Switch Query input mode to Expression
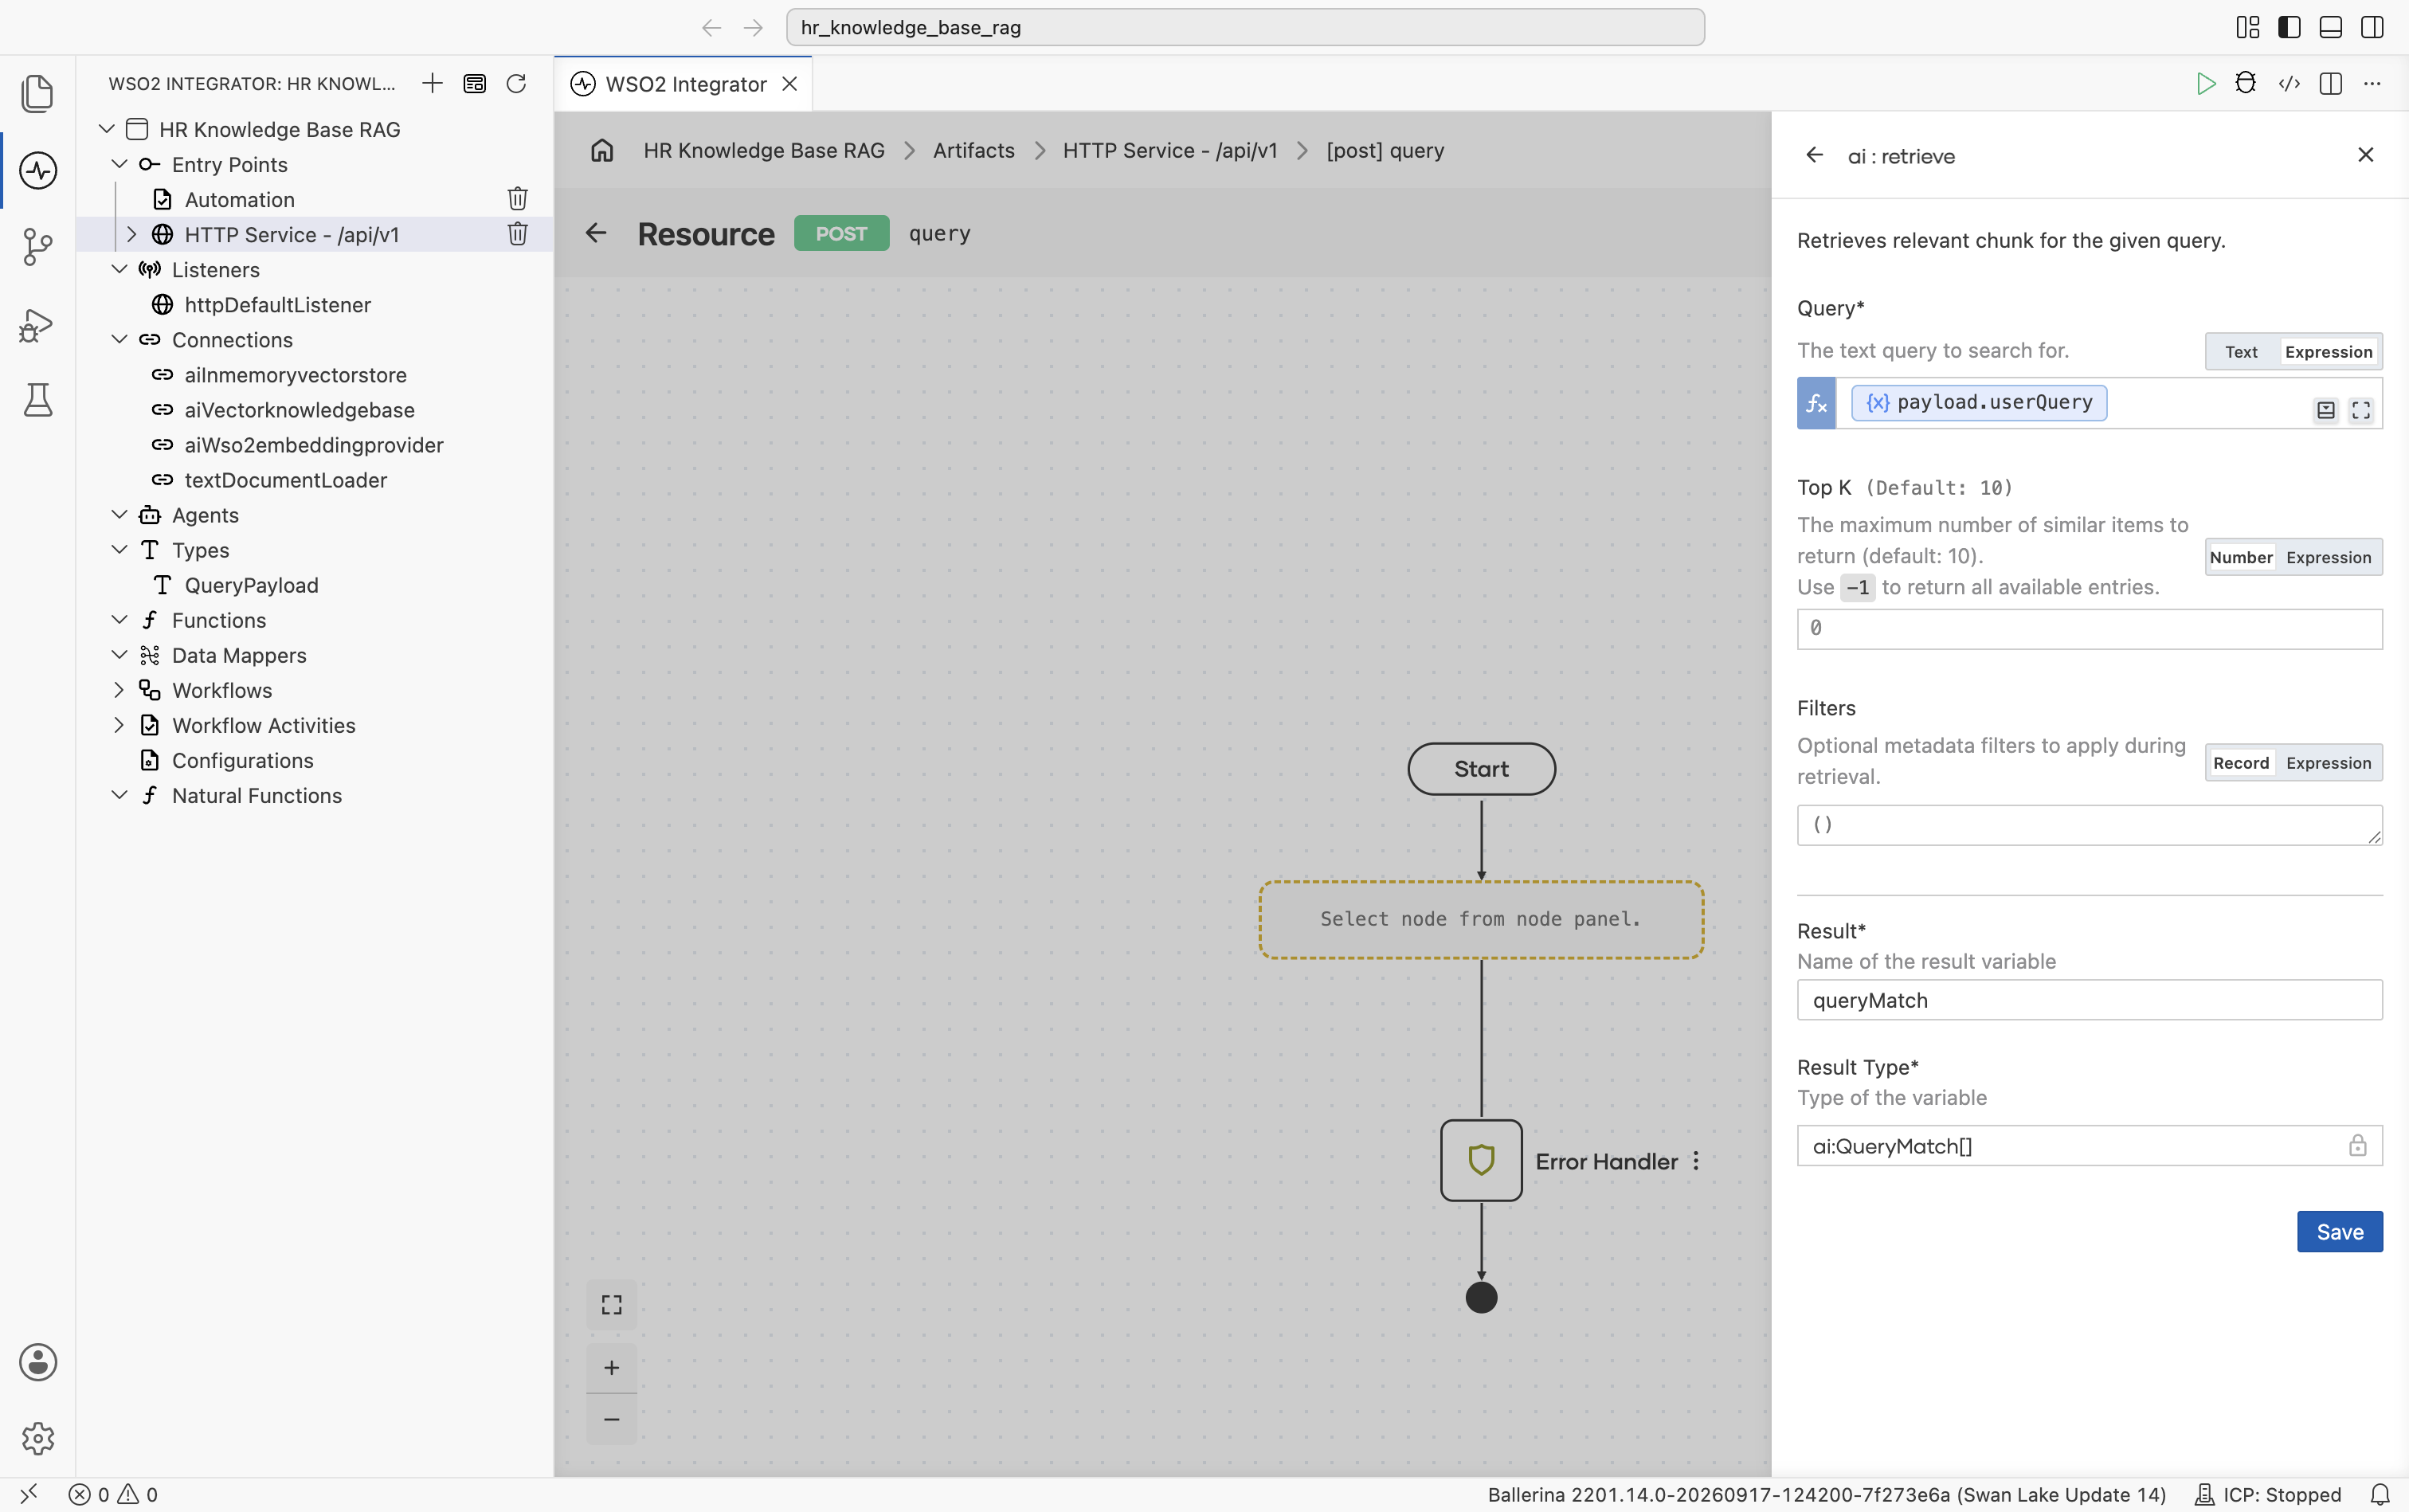The height and width of the screenshot is (1512, 2409). (x=2328, y=352)
